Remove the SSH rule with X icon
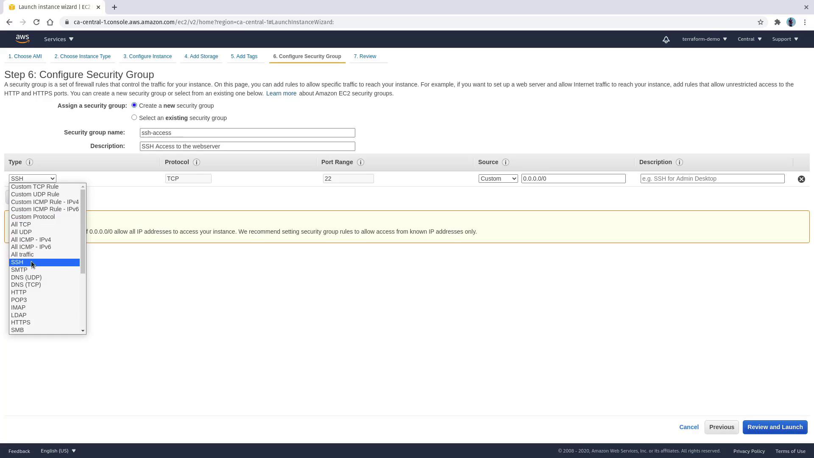This screenshot has height=458, width=814. [x=801, y=179]
